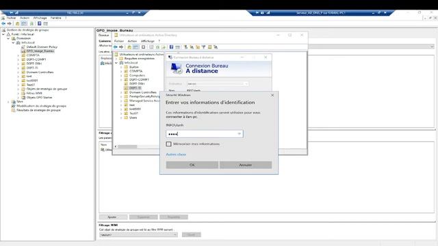Select Users in Active Directory tree
Viewport: 438px width, 246px height.
pos(133,118)
